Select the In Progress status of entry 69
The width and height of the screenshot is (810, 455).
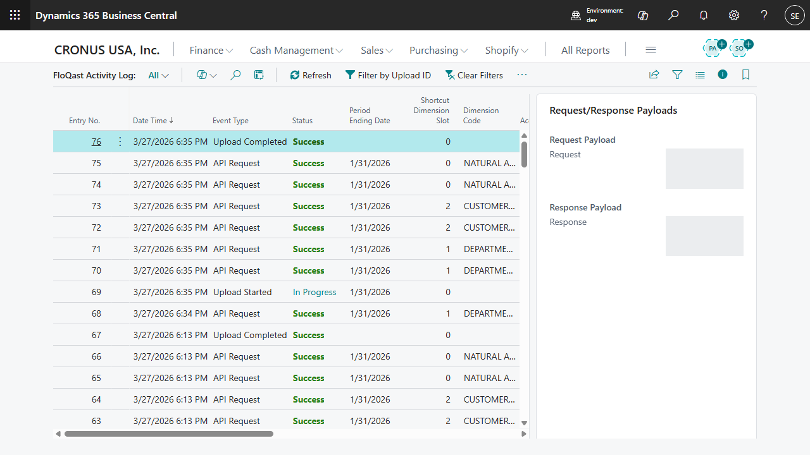[x=315, y=292]
